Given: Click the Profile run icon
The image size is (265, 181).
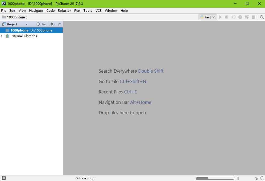Looking at the screenshot, I should pos(240,17).
